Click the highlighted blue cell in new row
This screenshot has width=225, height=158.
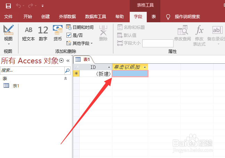click(130, 73)
